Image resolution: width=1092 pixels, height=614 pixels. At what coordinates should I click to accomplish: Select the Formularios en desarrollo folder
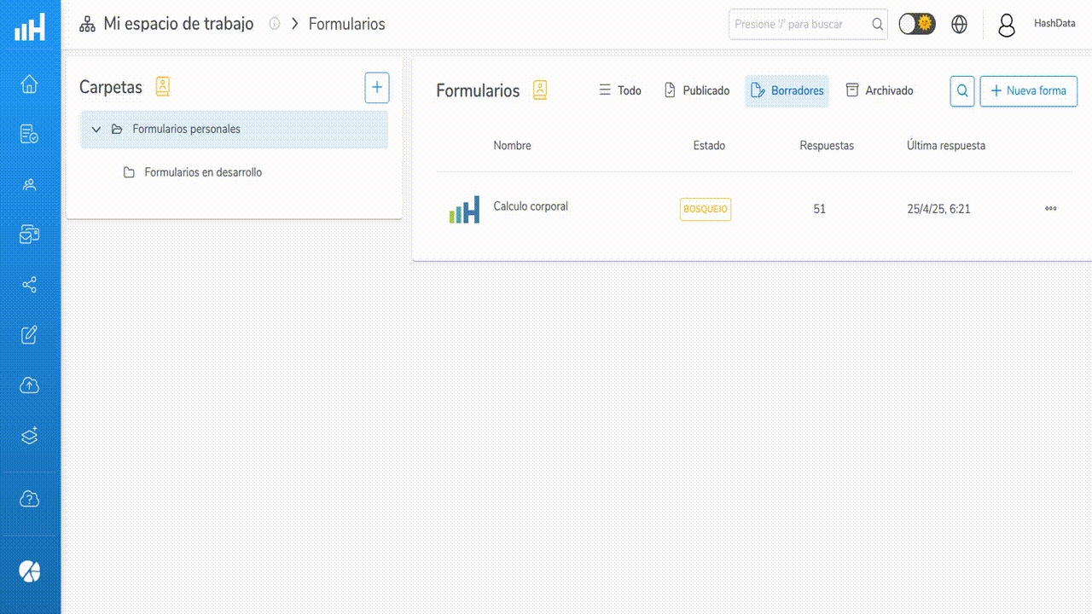click(x=203, y=172)
